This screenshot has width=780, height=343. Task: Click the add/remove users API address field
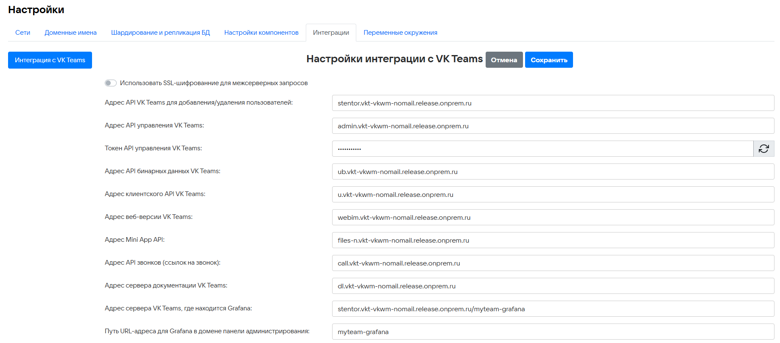553,103
